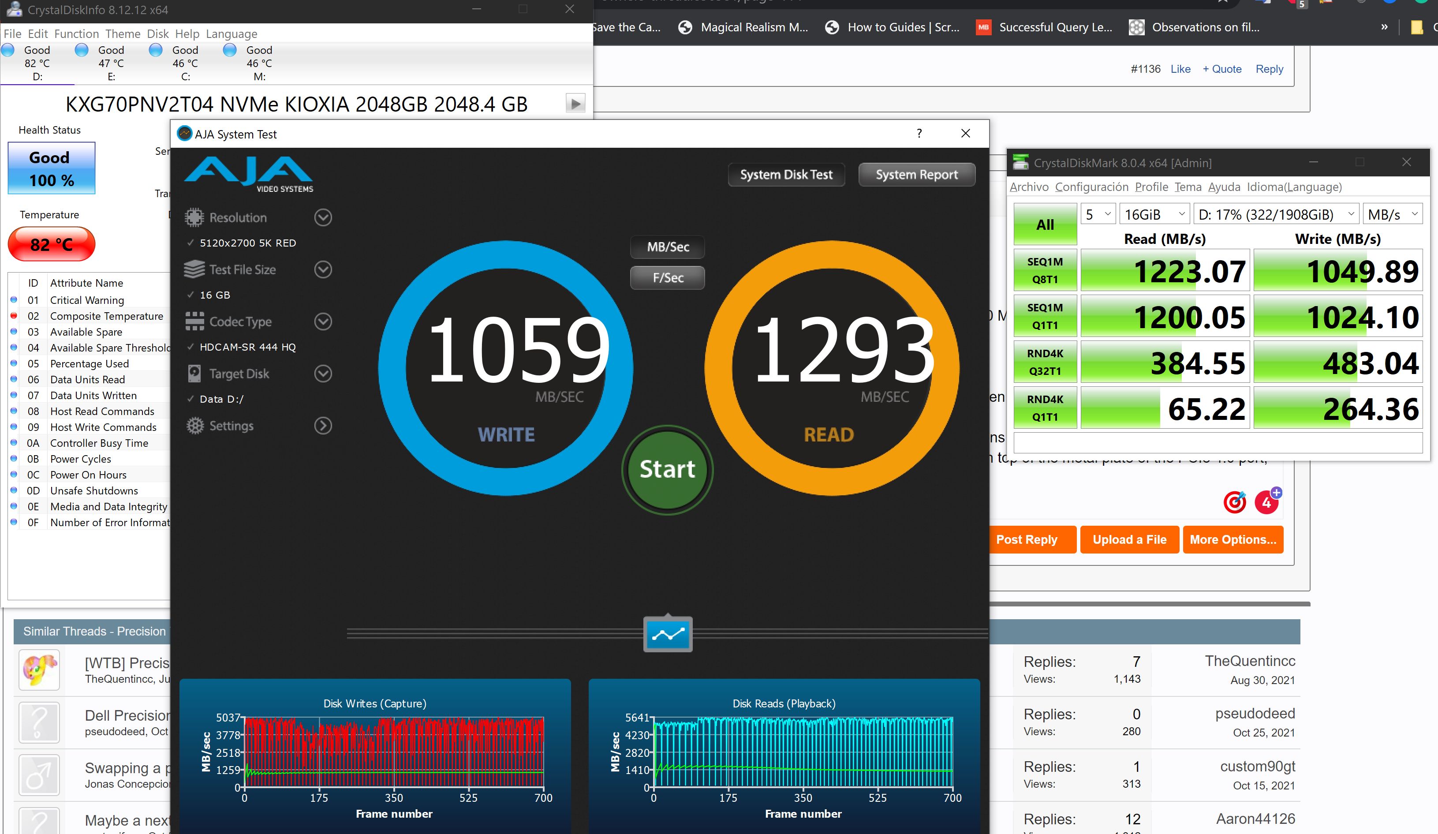
Task: Open the 16GiB size dropdown
Action: [1154, 215]
